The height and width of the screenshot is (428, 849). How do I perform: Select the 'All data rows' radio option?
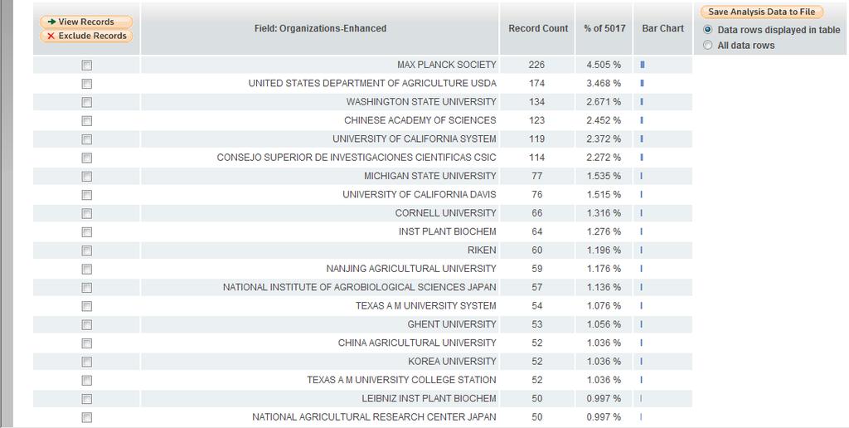708,46
